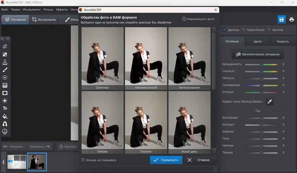Select the 'Негатив' radio button

click(x=270, y=30)
